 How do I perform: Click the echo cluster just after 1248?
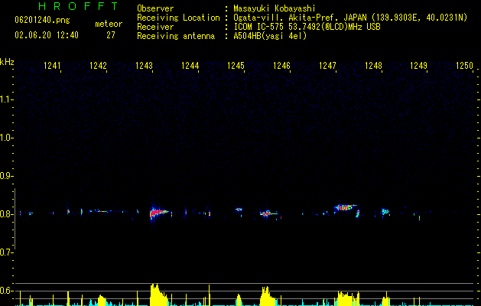(385, 211)
